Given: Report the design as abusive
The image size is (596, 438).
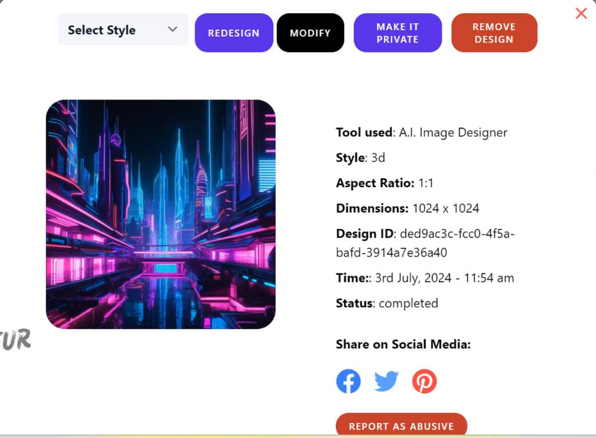Looking at the screenshot, I should tap(401, 425).
